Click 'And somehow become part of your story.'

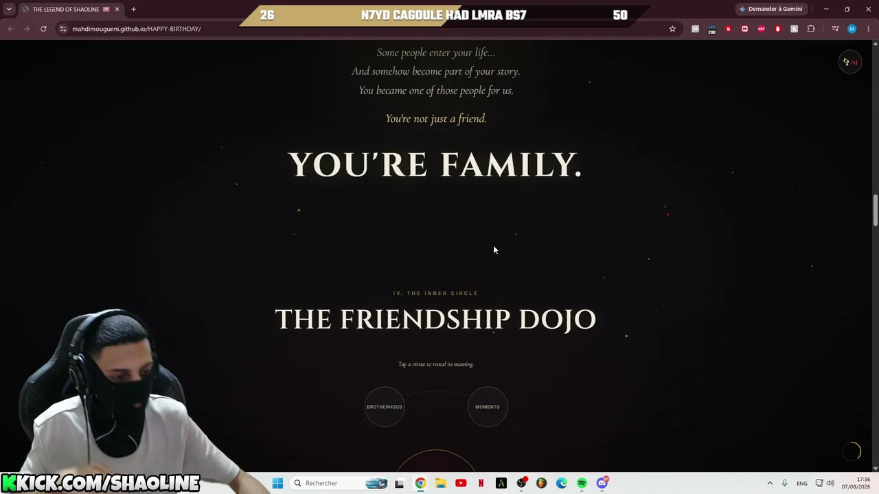point(436,71)
